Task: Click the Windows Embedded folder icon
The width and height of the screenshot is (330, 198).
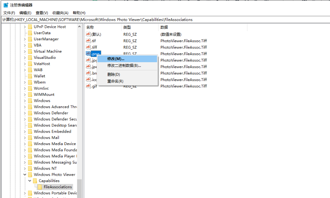Action: [30, 131]
